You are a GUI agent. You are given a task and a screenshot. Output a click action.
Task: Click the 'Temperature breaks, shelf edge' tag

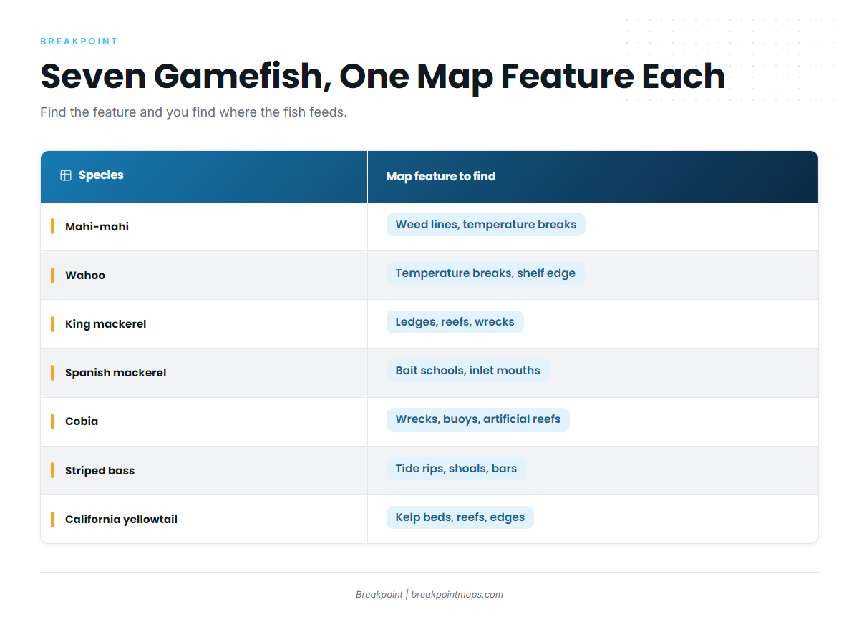(x=485, y=273)
